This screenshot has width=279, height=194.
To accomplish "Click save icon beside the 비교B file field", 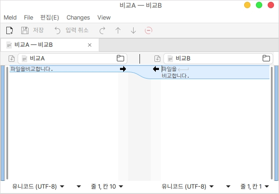I will (157, 59).
